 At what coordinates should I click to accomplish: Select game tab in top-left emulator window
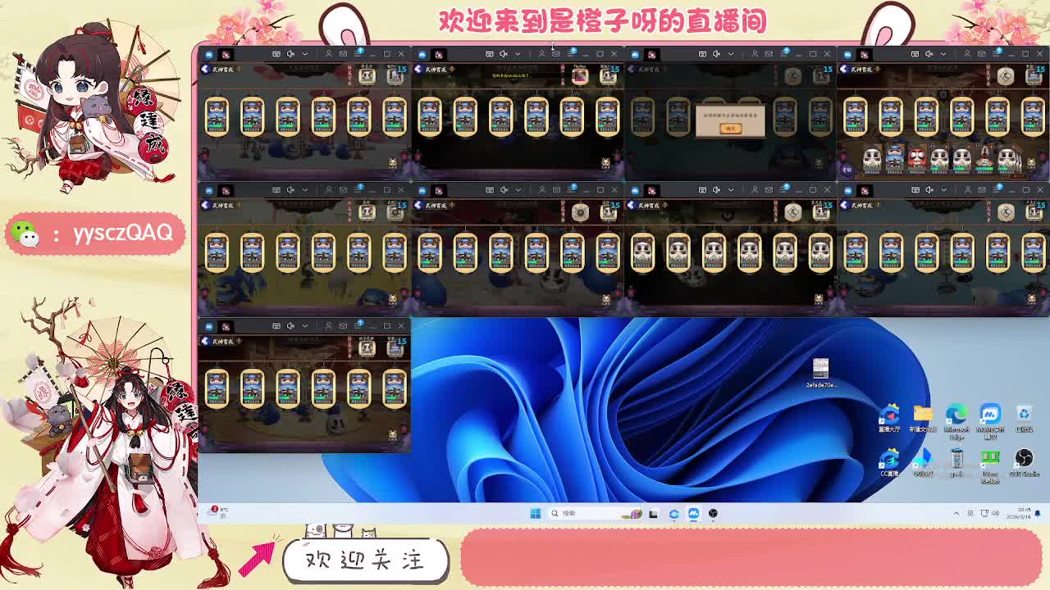click(x=226, y=54)
